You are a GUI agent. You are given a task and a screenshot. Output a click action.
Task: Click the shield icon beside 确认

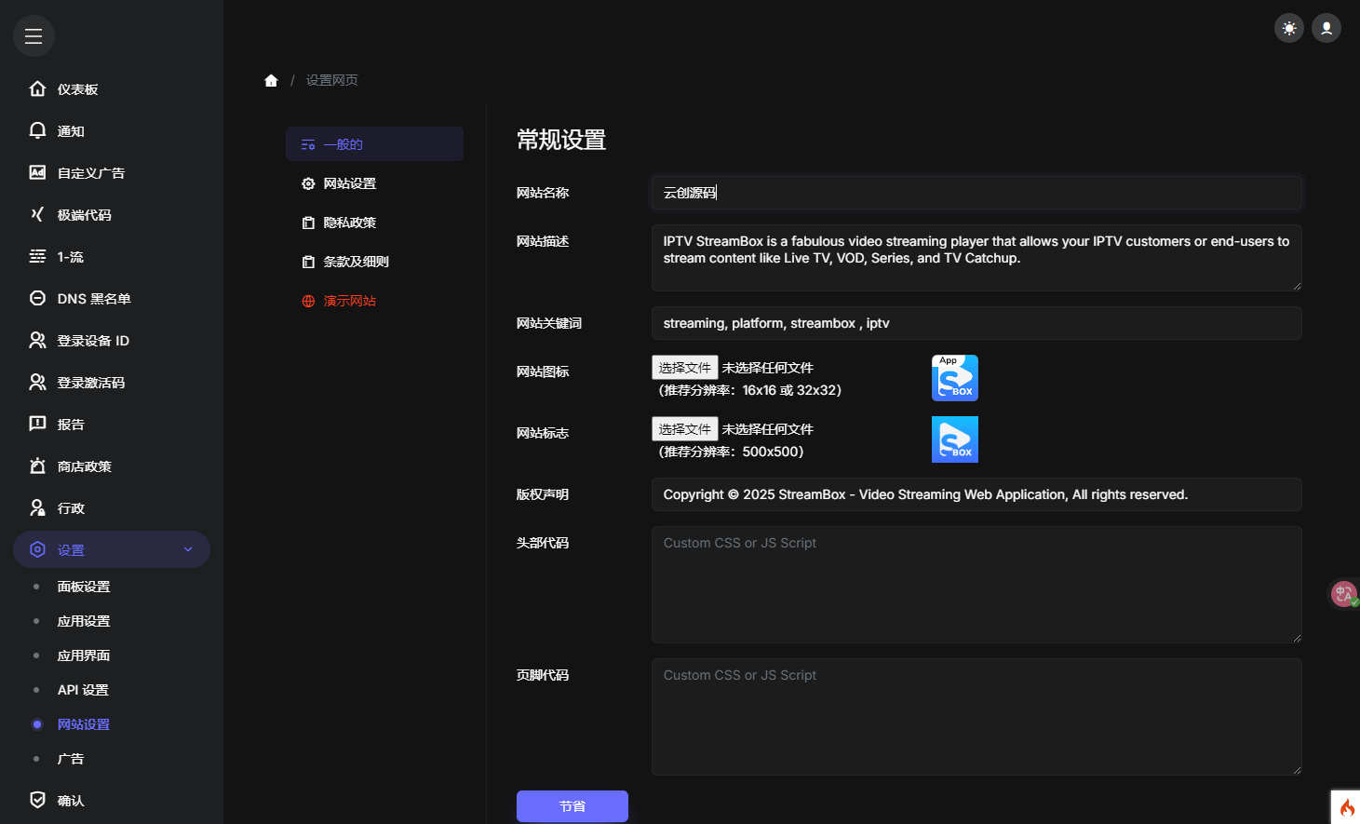(37, 800)
